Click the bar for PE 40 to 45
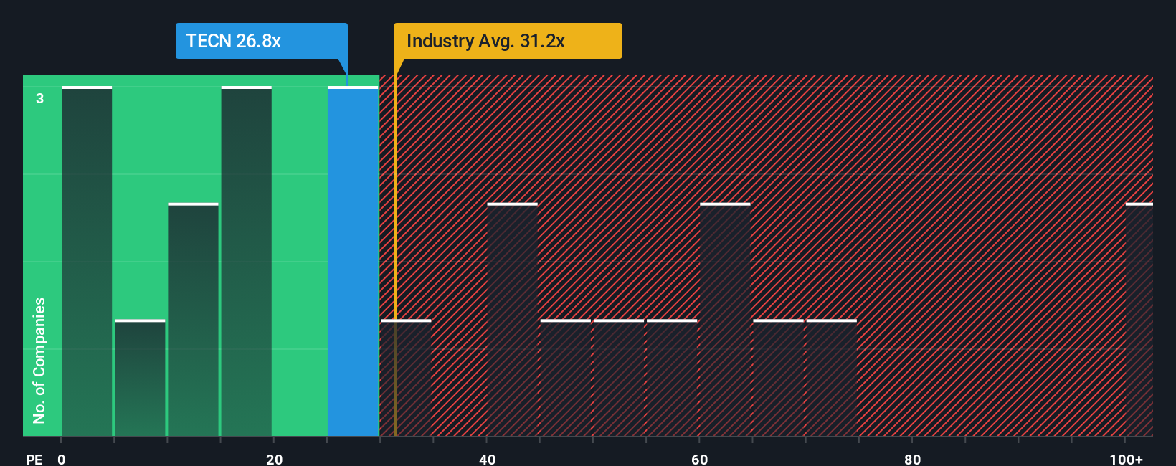Screen dimensions: 1176x466 (x=512, y=320)
